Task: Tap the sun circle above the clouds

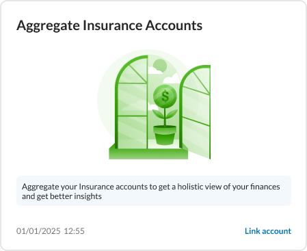Action: (160, 65)
